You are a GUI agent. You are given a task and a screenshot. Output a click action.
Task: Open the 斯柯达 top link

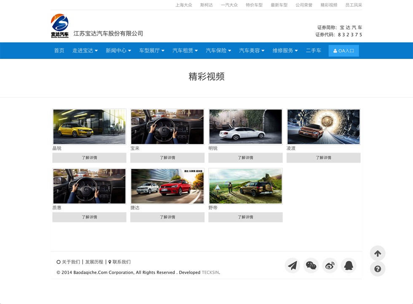(206, 5)
